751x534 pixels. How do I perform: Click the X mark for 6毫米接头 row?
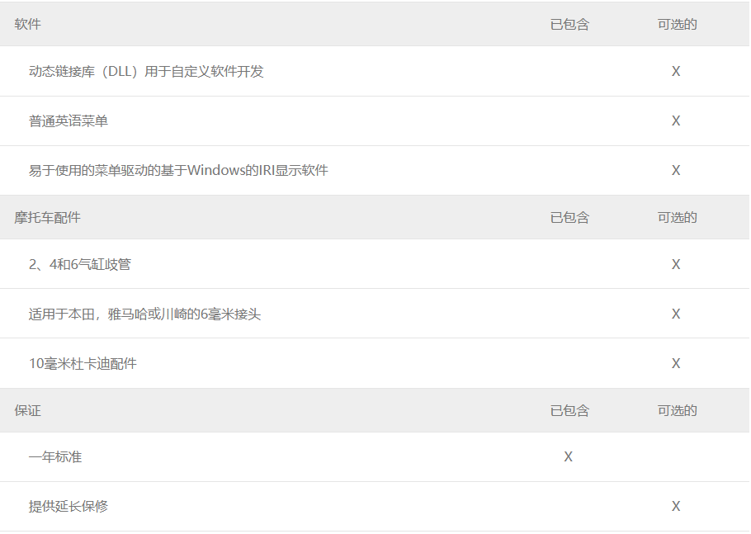point(676,314)
